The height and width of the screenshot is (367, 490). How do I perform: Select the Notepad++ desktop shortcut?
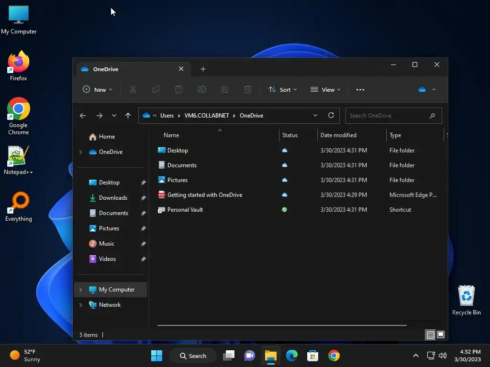click(19, 160)
